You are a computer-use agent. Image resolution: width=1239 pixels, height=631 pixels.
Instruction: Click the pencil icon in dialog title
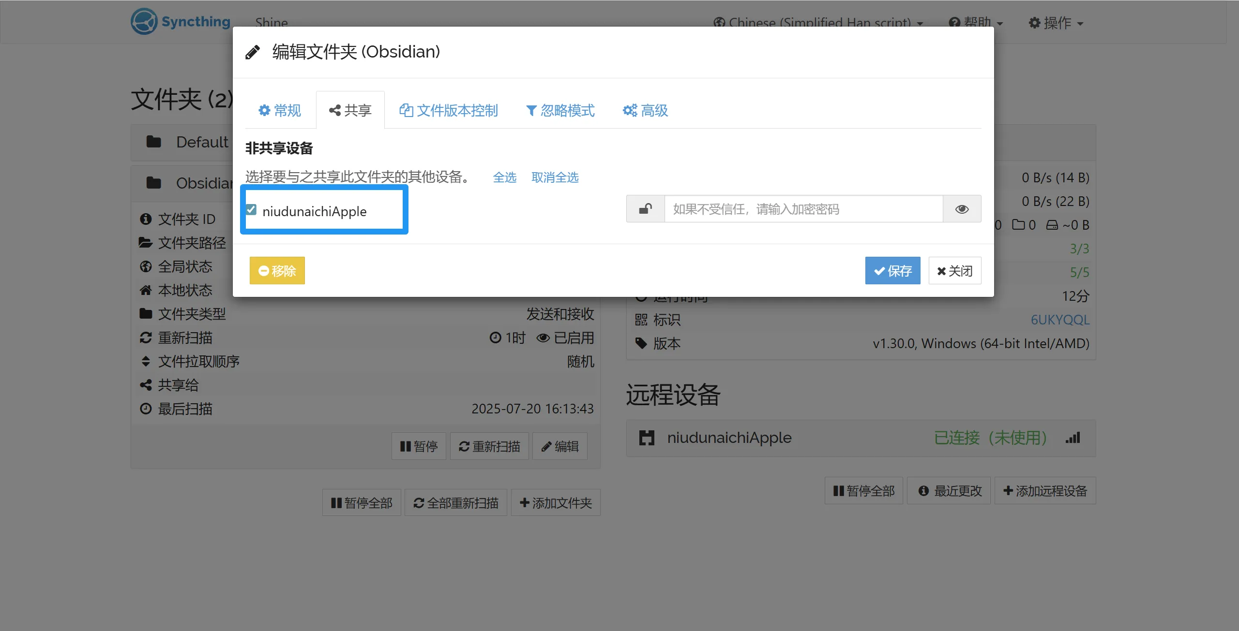pyautogui.click(x=253, y=52)
